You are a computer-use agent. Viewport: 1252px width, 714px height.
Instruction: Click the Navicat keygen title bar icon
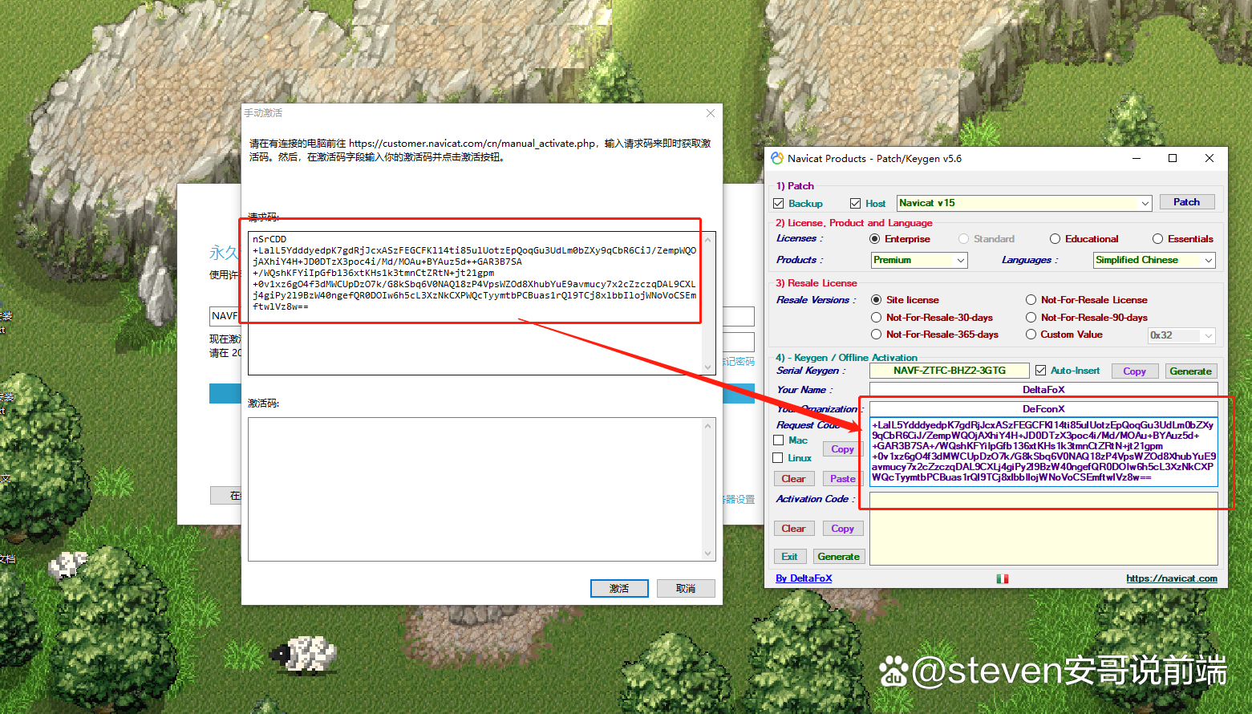(776, 158)
